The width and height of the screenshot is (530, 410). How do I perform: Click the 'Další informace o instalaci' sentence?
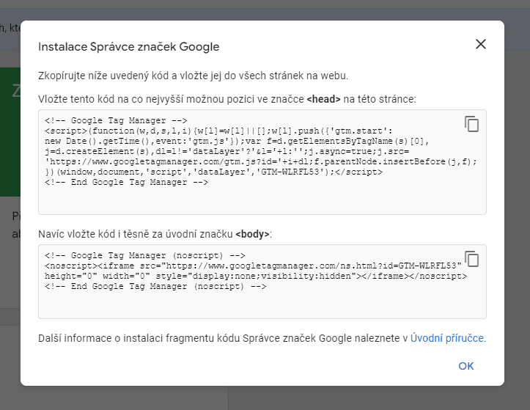[x=262, y=338]
